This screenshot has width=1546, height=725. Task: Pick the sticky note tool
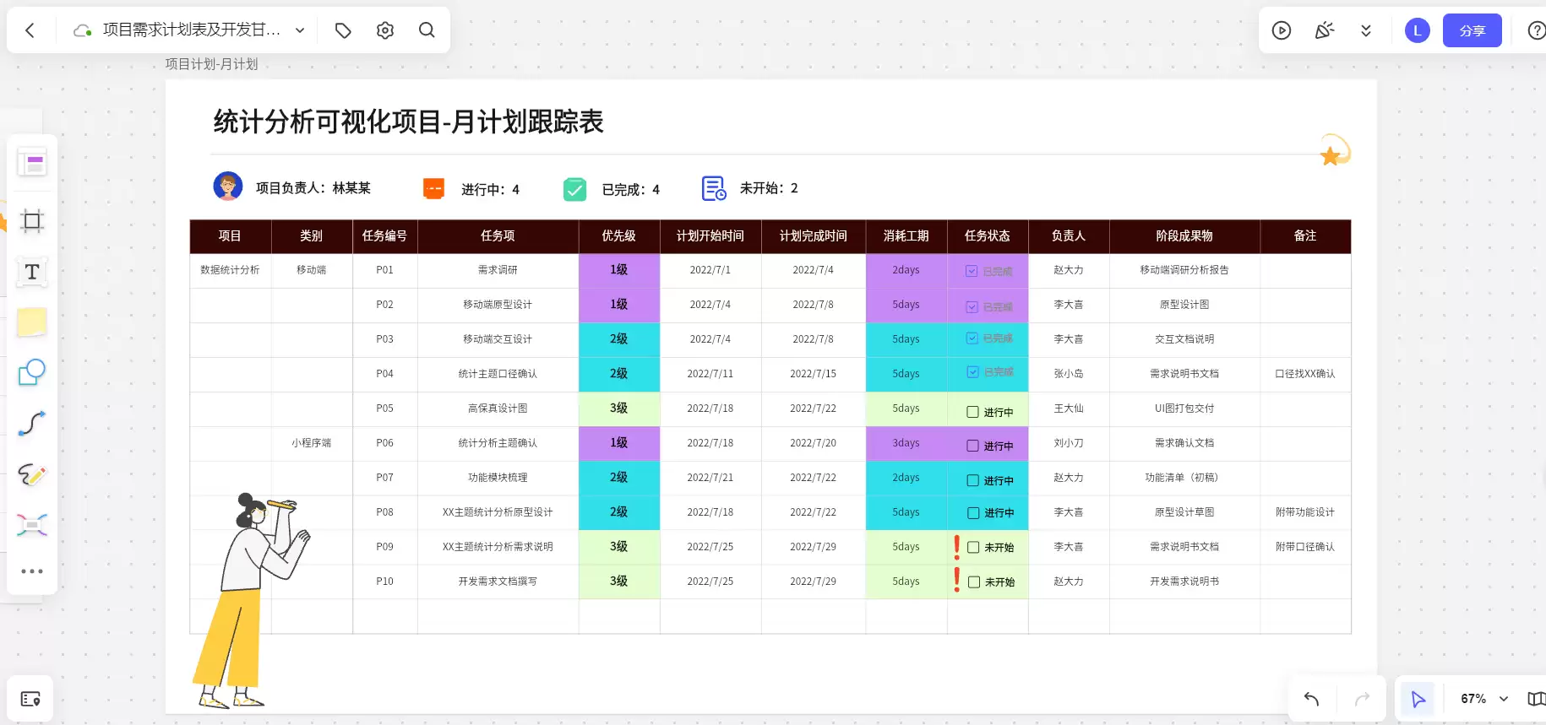32,322
